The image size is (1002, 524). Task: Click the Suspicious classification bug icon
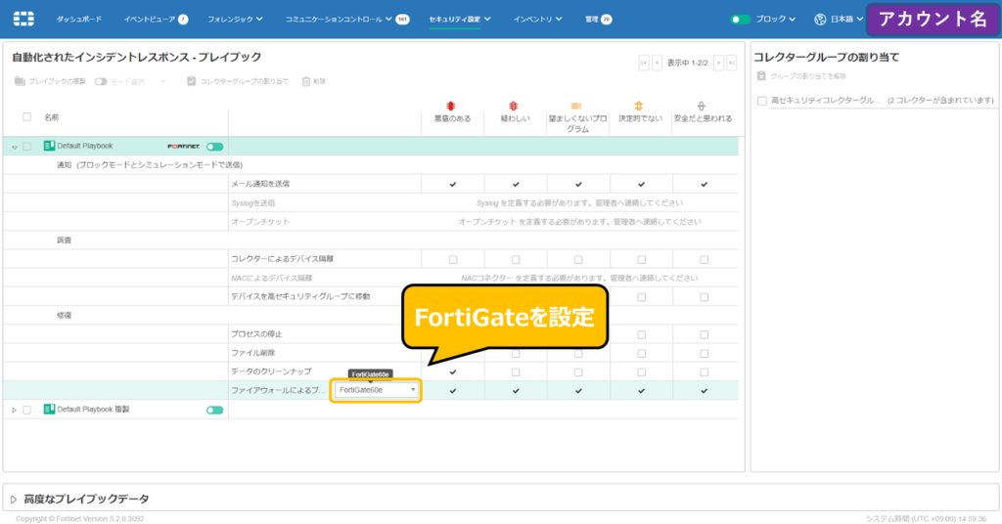(513, 106)
